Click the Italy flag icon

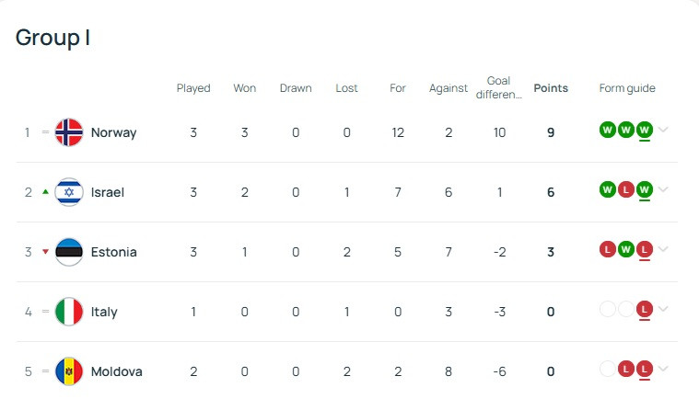69,312
